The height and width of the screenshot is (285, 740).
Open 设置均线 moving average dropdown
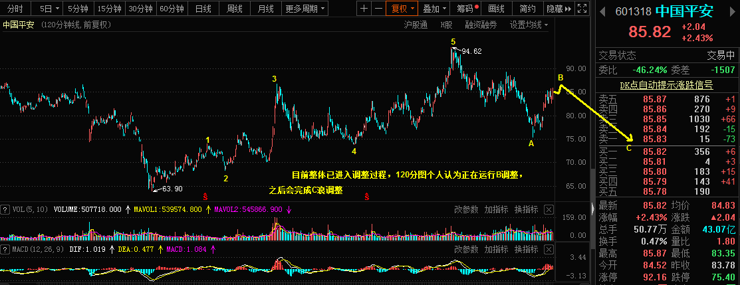(x=529, y=25)
